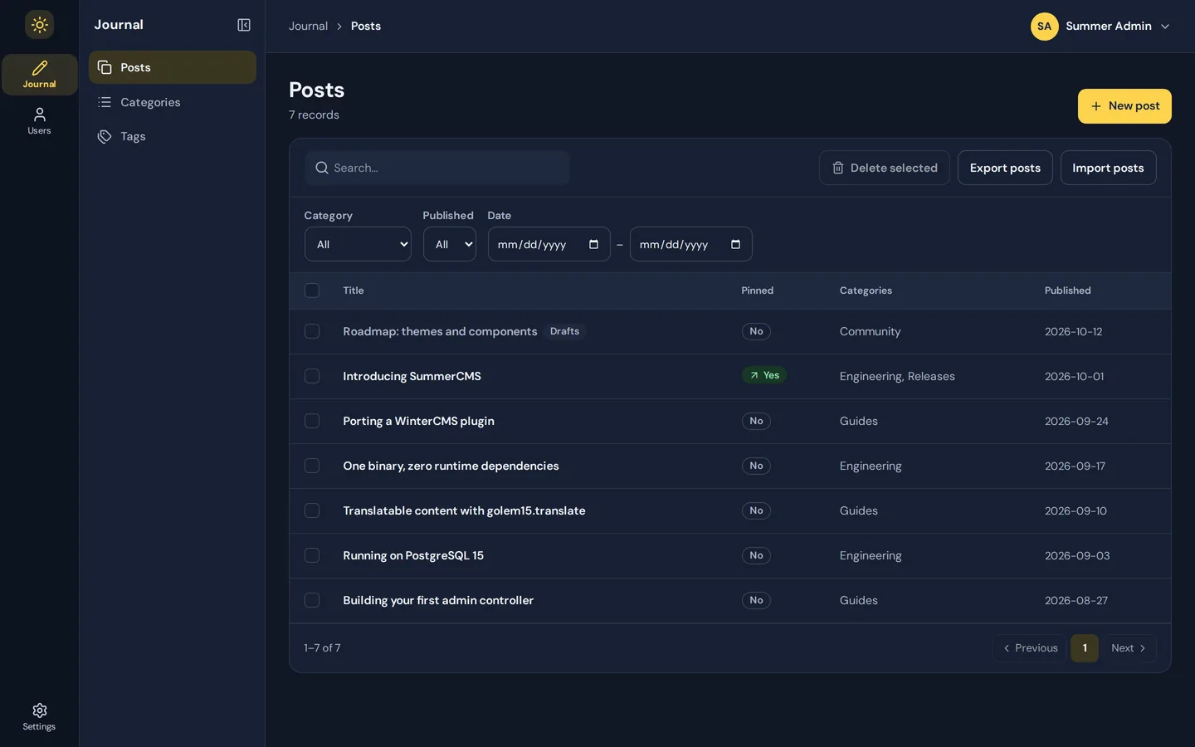Click the Journal breadcrumb link
Screen dimensions: 1195x747
[x=308, y=26]
